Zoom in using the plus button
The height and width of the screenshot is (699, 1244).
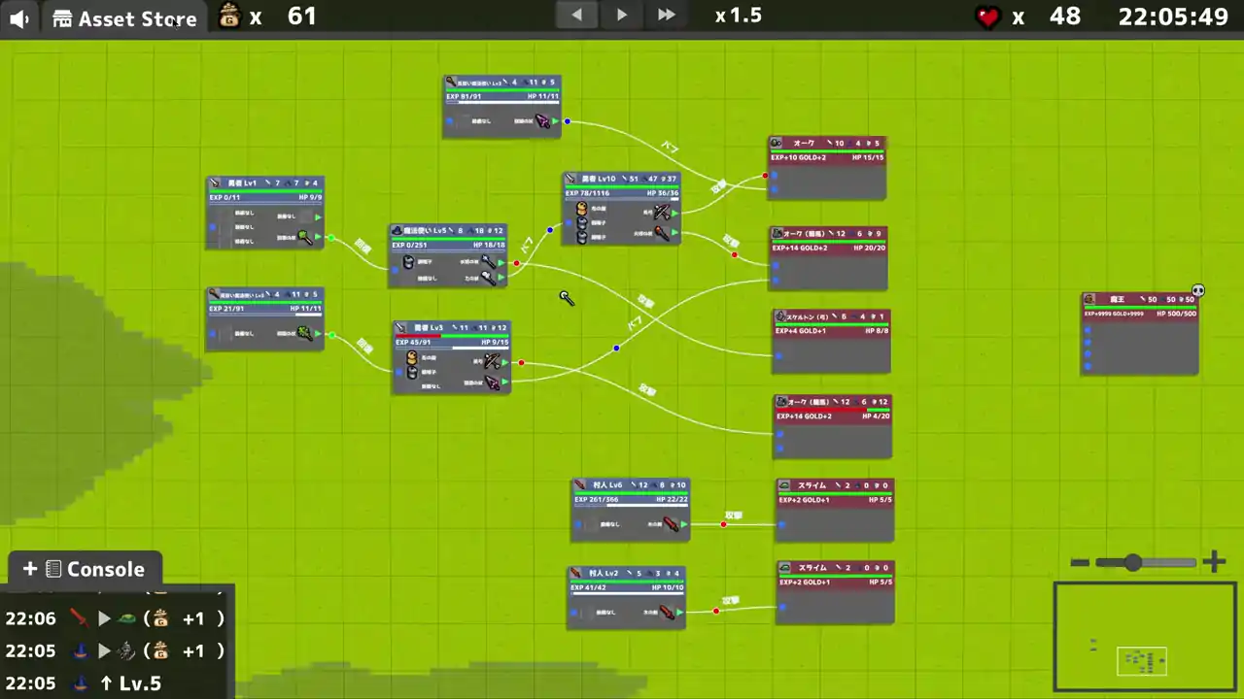[1214, 561]
